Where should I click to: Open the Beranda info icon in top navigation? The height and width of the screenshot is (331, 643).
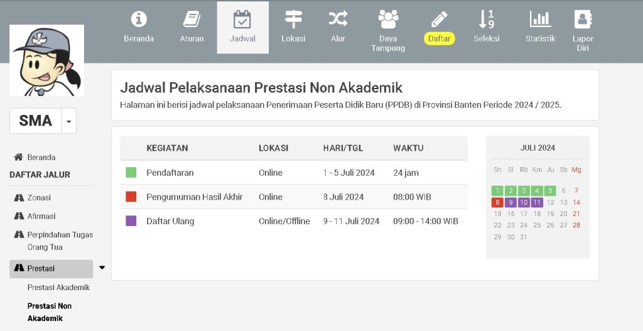click(139, 19)
